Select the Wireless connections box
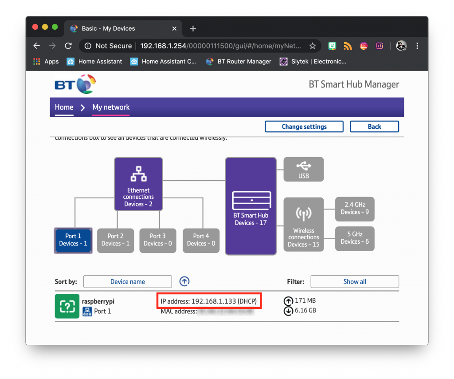The image size is (454, 379). tap(303, 224)
